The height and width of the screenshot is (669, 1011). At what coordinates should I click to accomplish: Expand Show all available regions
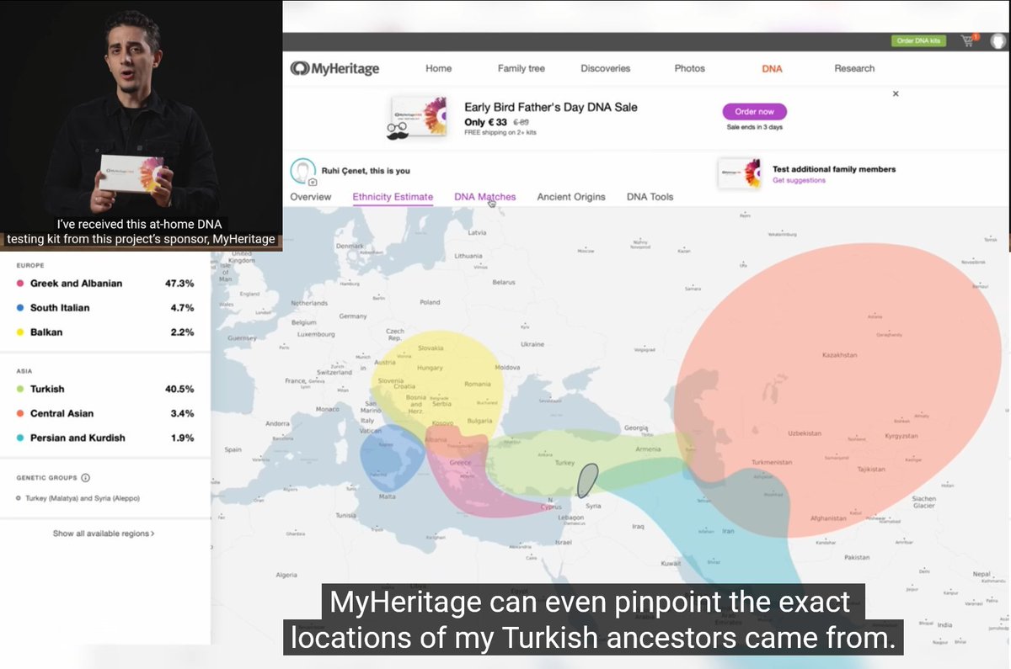(104, 534)
